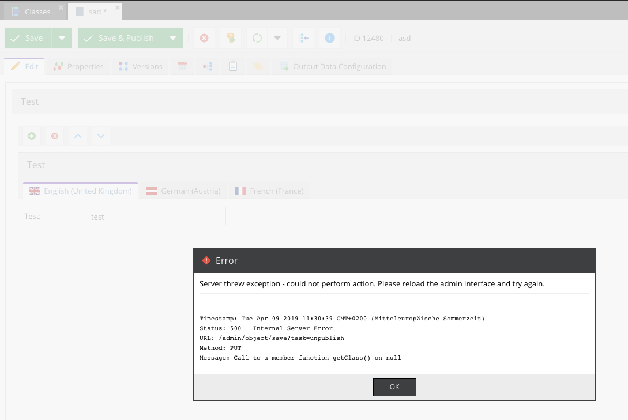The height and width of the screenshot is (420, 628).
Task: Click the red delete icon in the toolbar
Action: (204, 38)
